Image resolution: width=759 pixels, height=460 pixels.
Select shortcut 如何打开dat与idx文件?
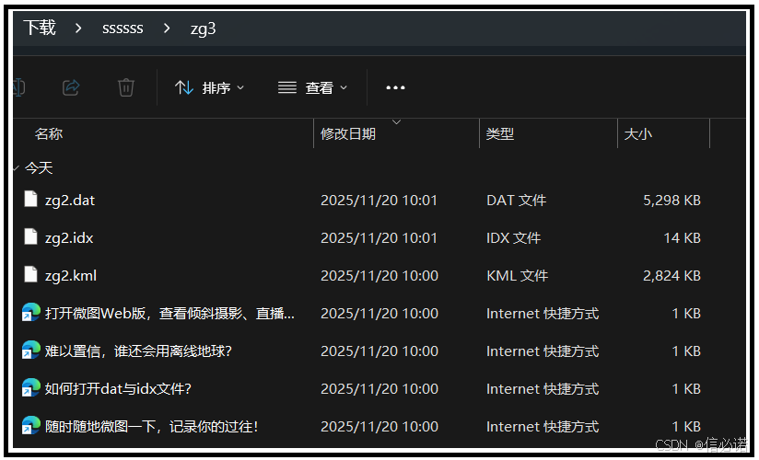[118, 389]
